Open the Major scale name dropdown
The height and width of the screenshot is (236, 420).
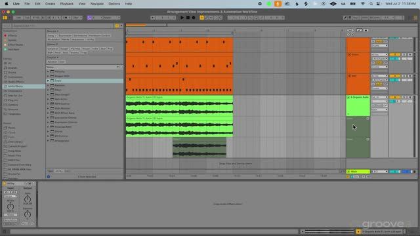point(112,18)
